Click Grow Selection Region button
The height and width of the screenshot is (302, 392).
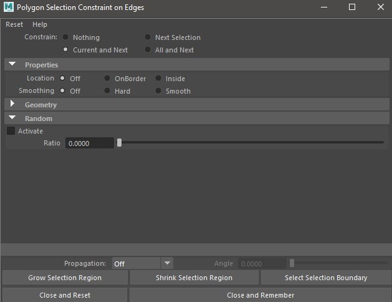pyautogui.click(x=65, y=278)
